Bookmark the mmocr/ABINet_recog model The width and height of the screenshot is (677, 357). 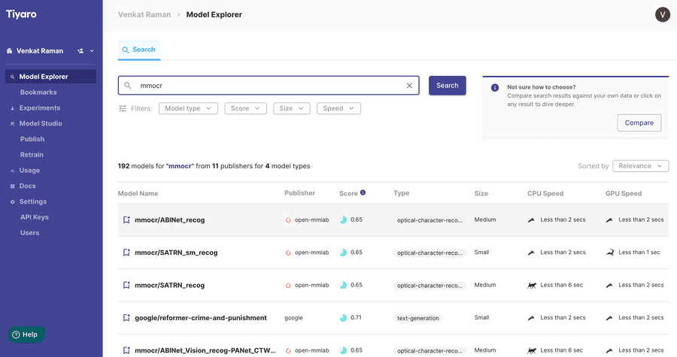point(126,220)
